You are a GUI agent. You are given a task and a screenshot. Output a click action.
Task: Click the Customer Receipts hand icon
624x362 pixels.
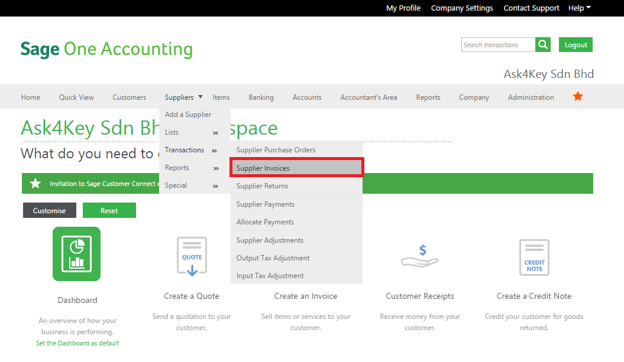pyautogui.click(x=420, y=256)
